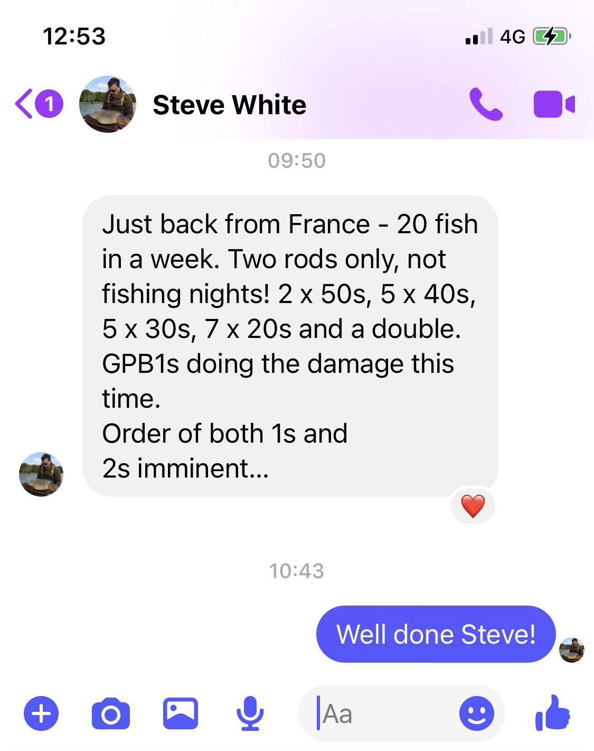Tap the back arrow to leave chat

click(24, 104)
